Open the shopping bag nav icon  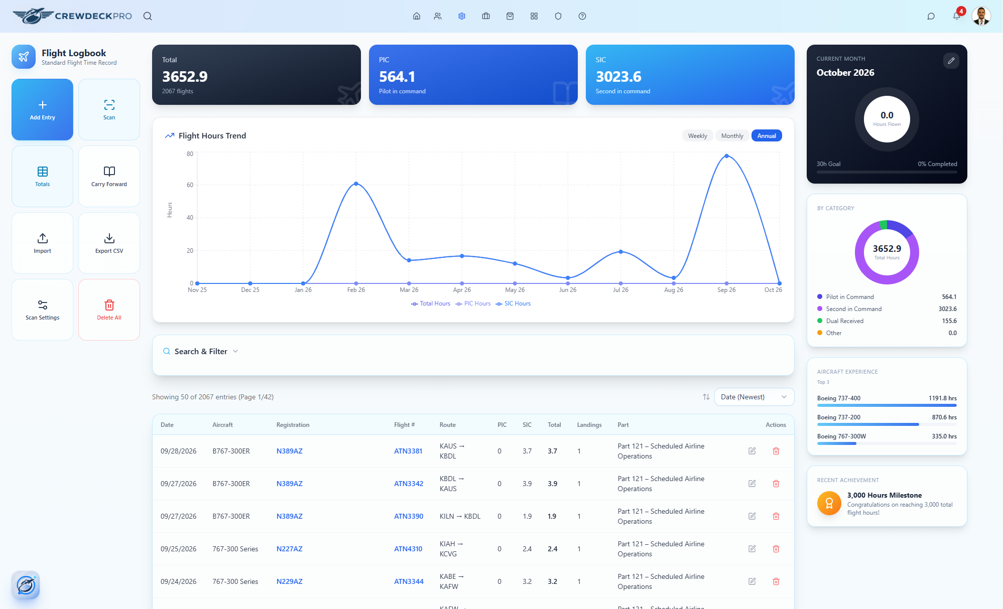pos(510,16)
